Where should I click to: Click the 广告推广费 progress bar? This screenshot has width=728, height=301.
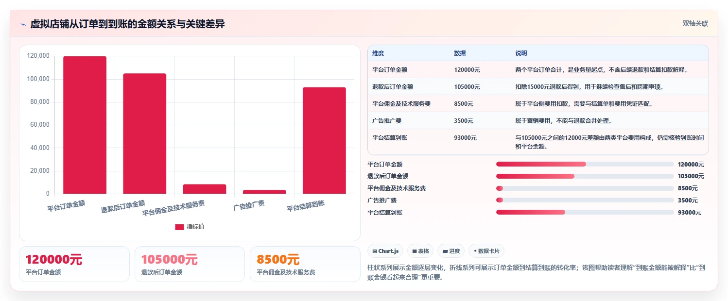[x=585, y=200]
